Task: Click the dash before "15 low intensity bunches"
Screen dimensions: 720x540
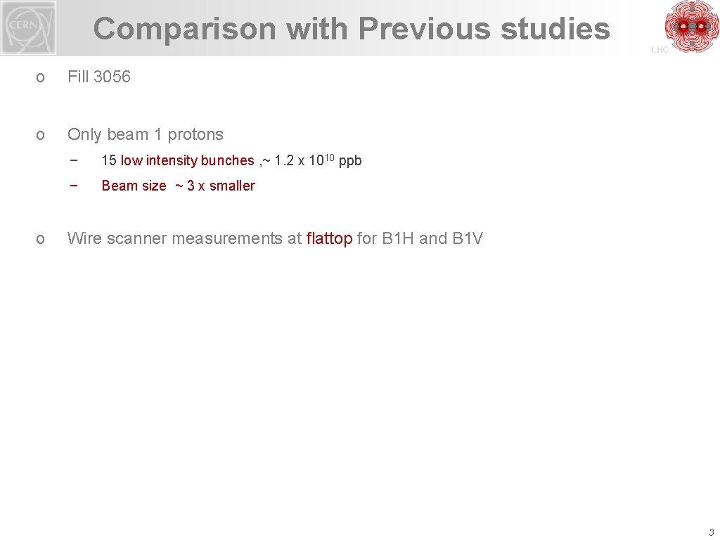Action: pos(73,160)
